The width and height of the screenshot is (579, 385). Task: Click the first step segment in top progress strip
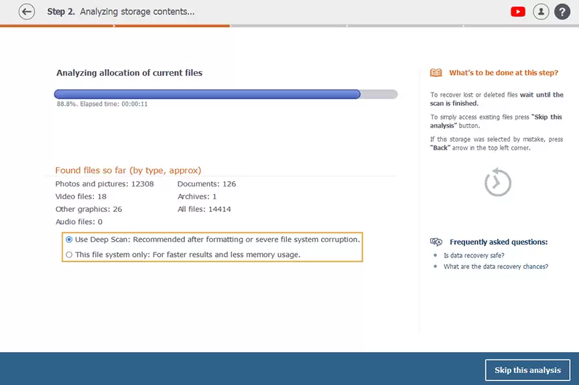(x=58, y=26)
